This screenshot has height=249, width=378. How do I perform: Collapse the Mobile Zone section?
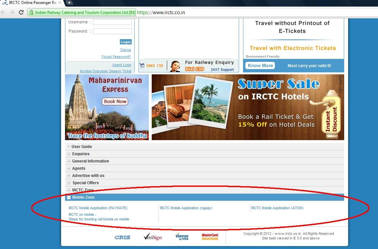69,197
